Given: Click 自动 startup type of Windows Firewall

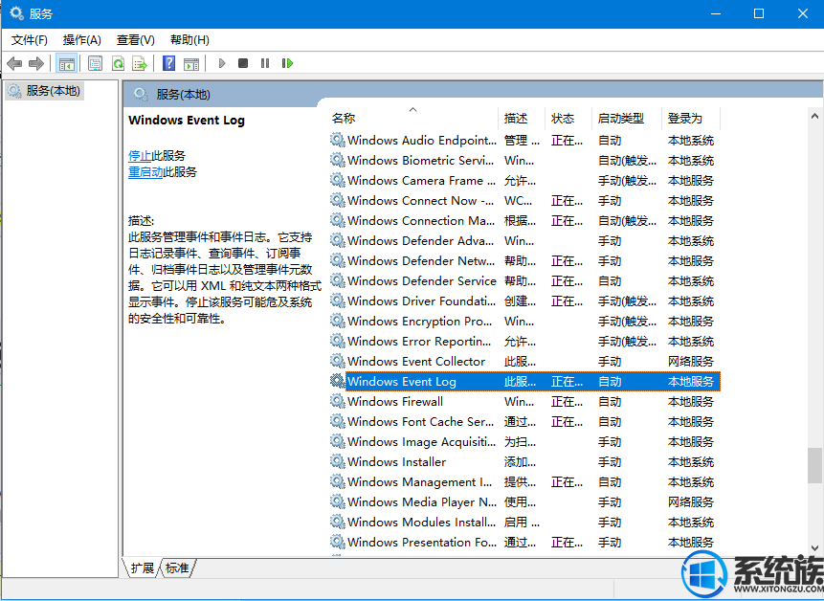Looking at the screenshot, I should (x=610, y=401).
